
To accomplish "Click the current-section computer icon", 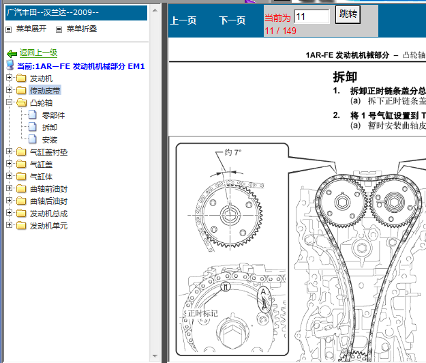I will point(10,66).
